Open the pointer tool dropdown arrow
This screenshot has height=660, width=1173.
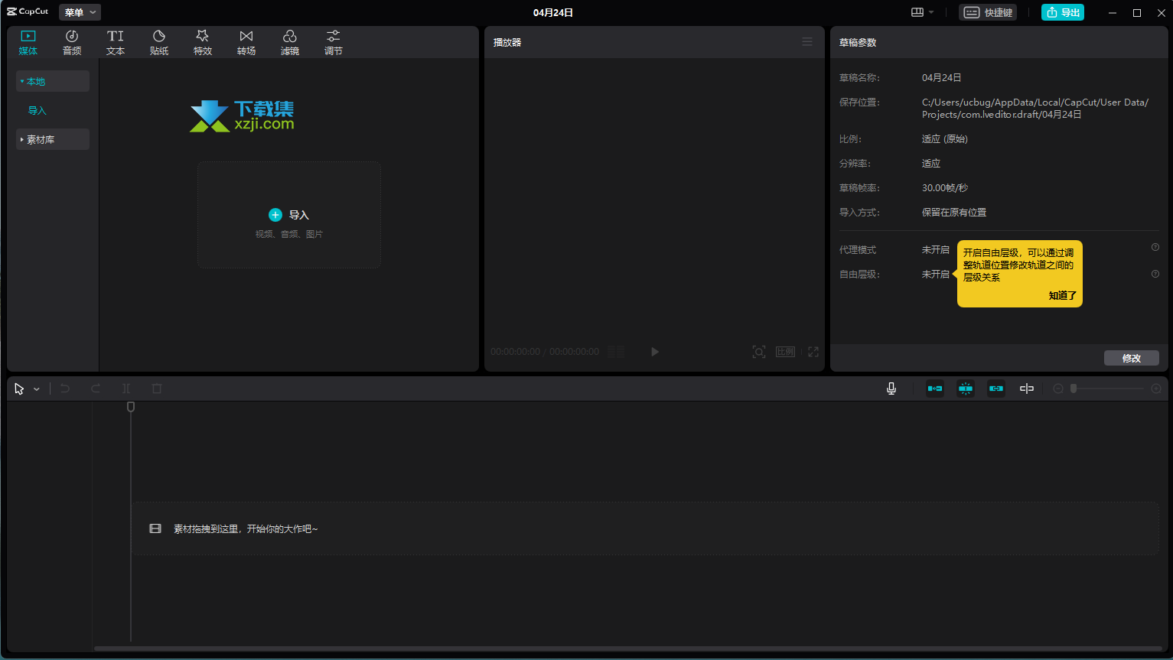point(36,389)
